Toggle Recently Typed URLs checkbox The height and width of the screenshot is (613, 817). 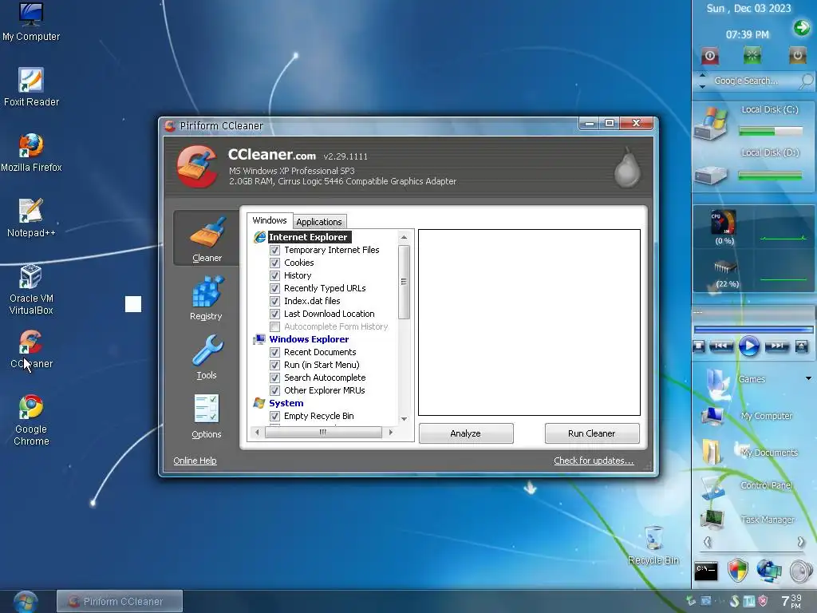click(x=274, y=288)
